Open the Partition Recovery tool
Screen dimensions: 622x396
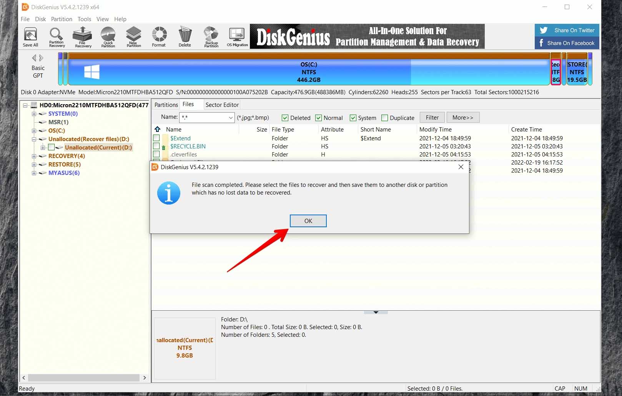[x=57, y=37]
